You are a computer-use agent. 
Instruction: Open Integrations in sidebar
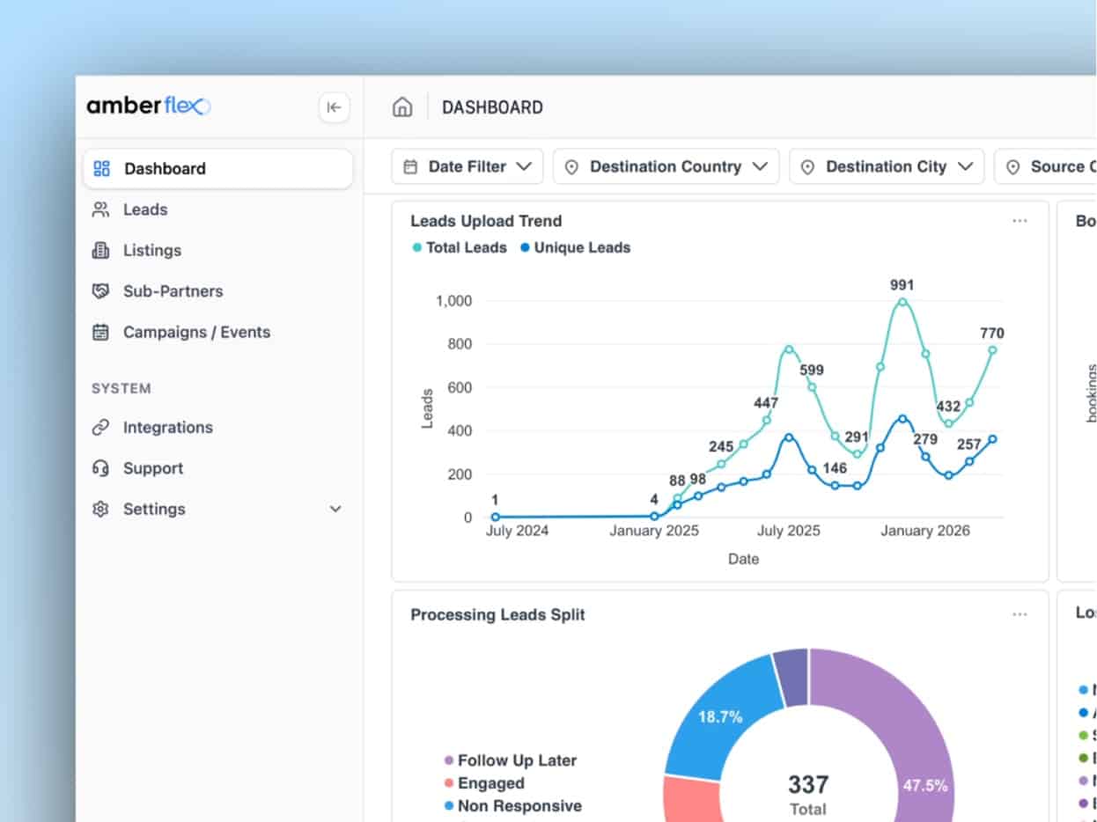pyautogui.click(x=217, y=427)
